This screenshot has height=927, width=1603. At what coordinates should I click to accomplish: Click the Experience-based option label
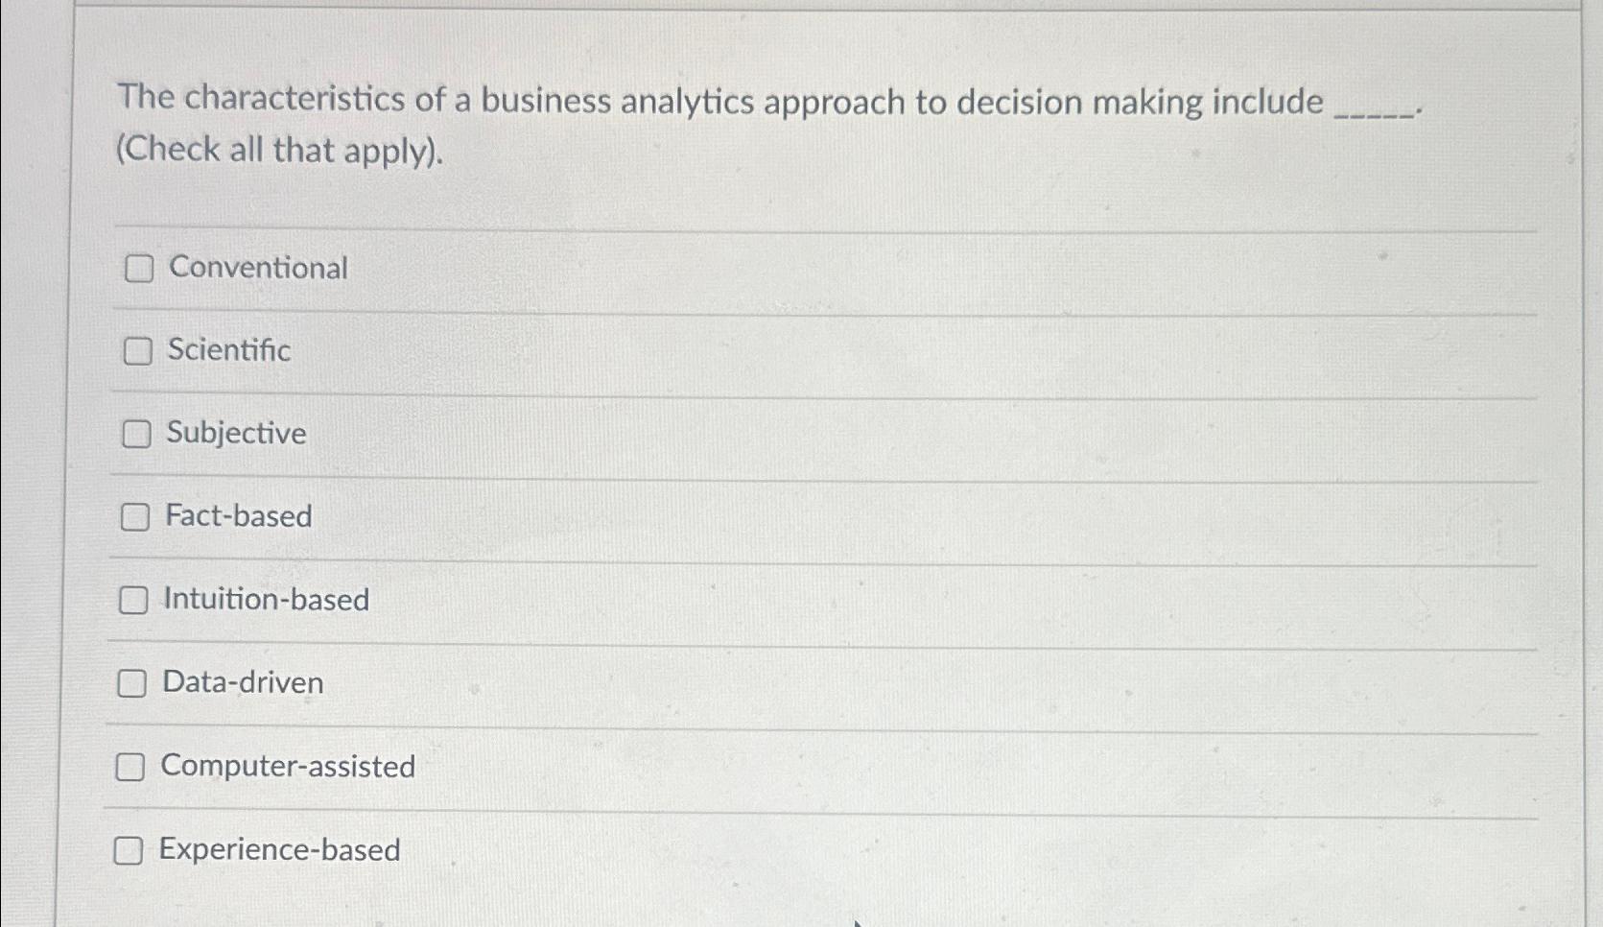pyautogui.click(x=279, y=850)
